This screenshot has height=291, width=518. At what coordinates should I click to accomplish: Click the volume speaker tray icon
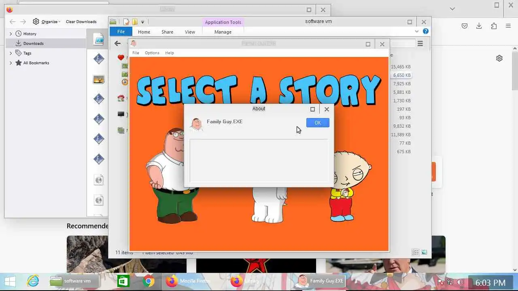[460, 282]
